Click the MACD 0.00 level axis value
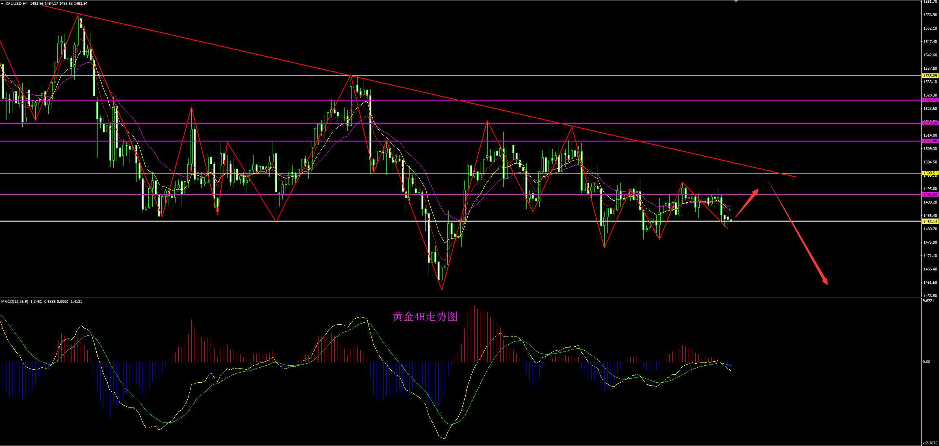This screenshot has width=939, height=446. (x=926, y=362)
